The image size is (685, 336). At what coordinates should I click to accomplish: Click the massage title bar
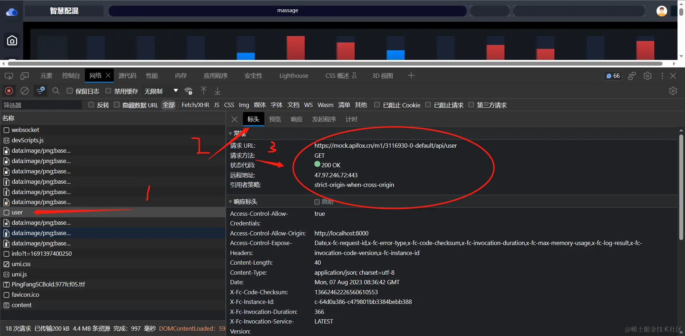point(288,11)
